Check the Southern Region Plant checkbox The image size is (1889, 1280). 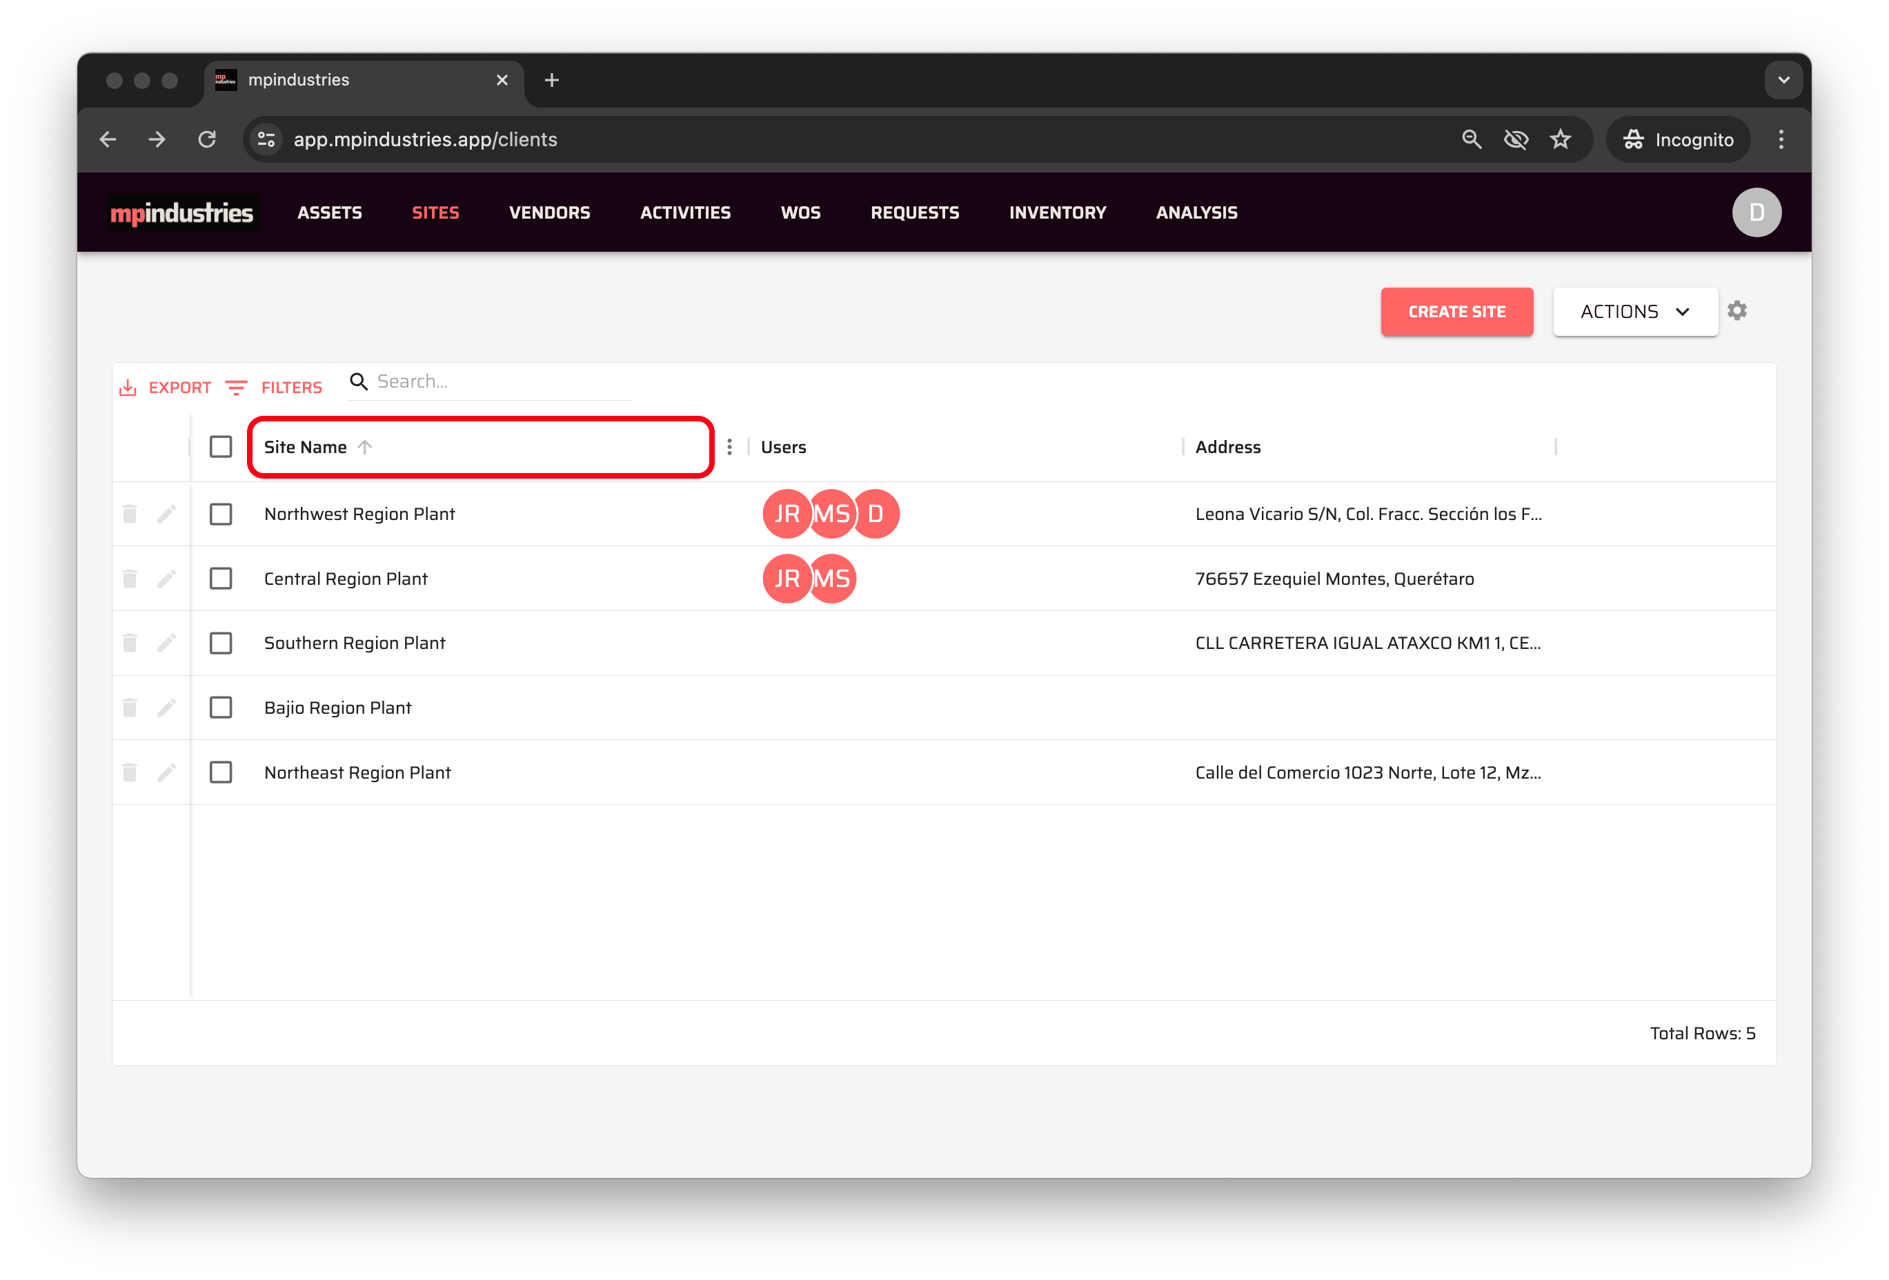[x=220, y=643]
